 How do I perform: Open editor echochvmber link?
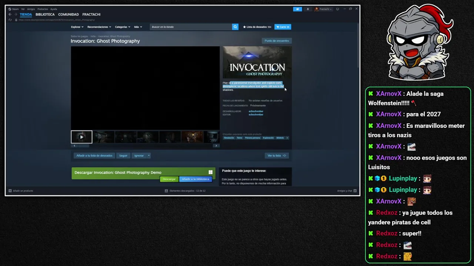(256, 115)
